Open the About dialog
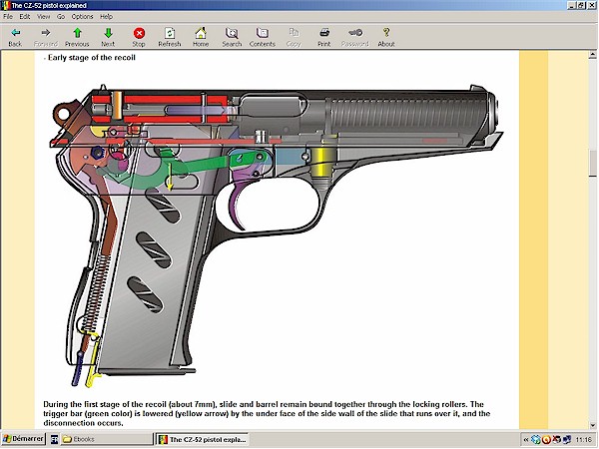 tap(386, 37)
